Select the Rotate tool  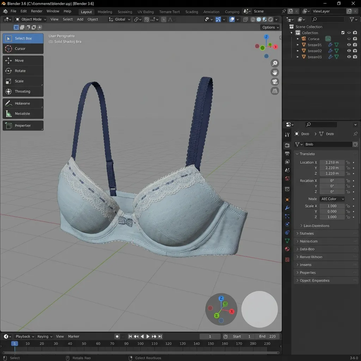point(23,71)
